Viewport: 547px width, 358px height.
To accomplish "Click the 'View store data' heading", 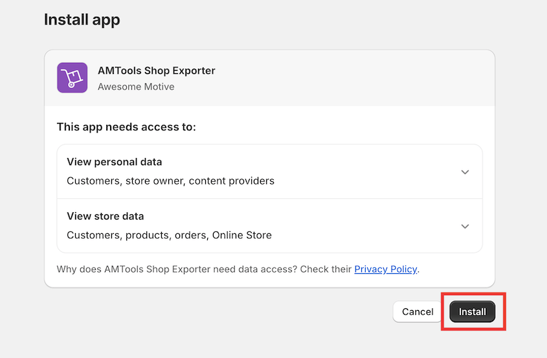I will [106, 216].
